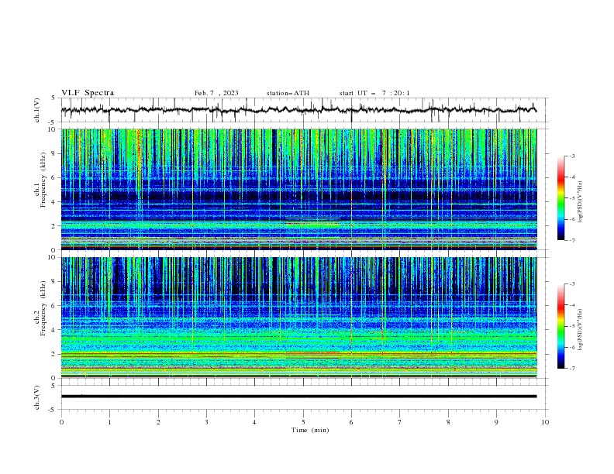Click the '10' frequency tick of ch.2
Screen dimensions: 614x474
click(x=53, y=257)
